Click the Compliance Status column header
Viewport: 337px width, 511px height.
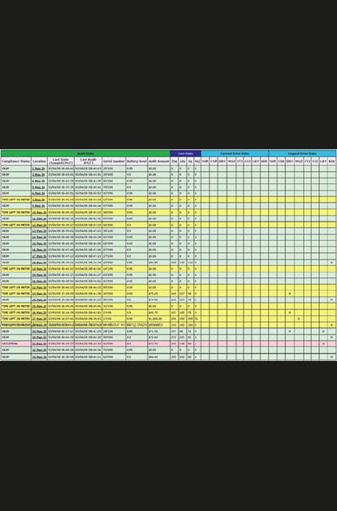point(16,161)
